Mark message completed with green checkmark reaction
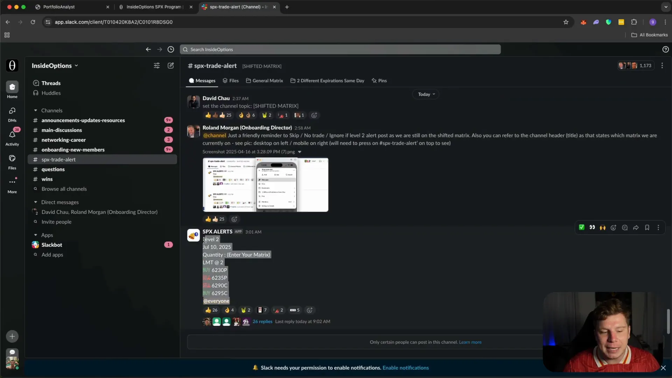This screenshot has width=672, height=378. 581,227
